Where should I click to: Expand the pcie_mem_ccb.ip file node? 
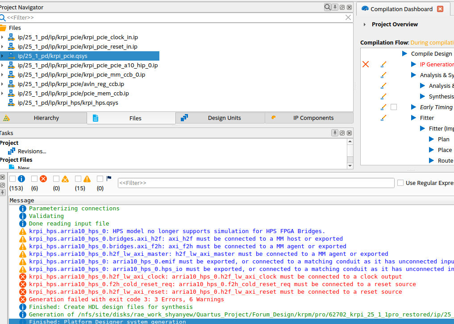[2, 94]
